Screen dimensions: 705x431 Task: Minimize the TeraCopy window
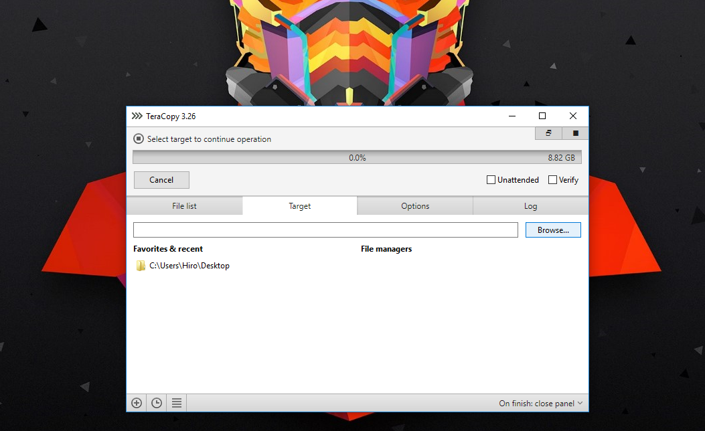[512, 116]
